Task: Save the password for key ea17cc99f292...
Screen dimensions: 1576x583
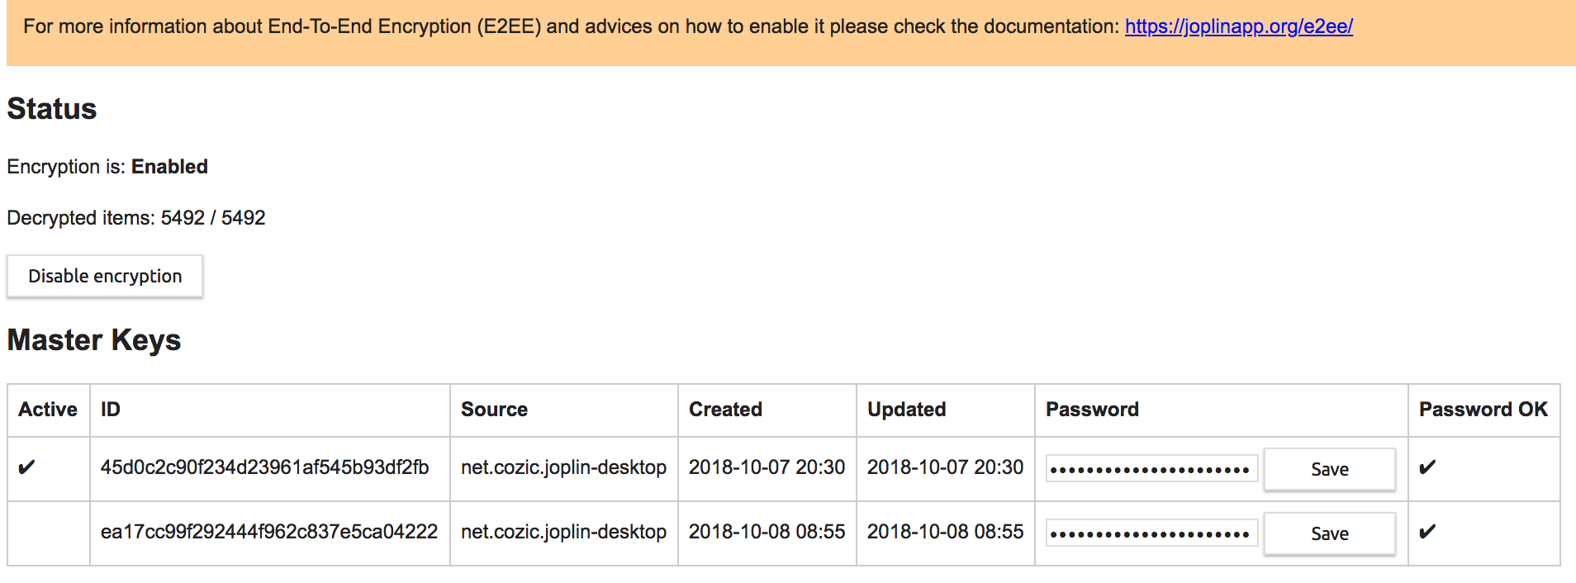Action: click(1330, 533)
